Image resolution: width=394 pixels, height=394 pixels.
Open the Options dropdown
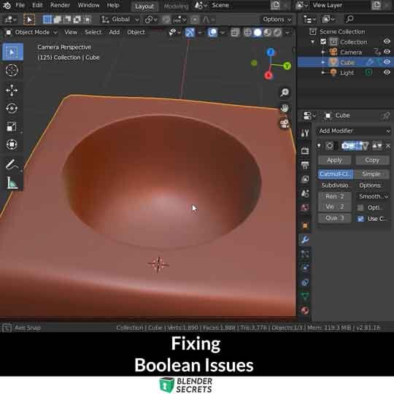277,20
